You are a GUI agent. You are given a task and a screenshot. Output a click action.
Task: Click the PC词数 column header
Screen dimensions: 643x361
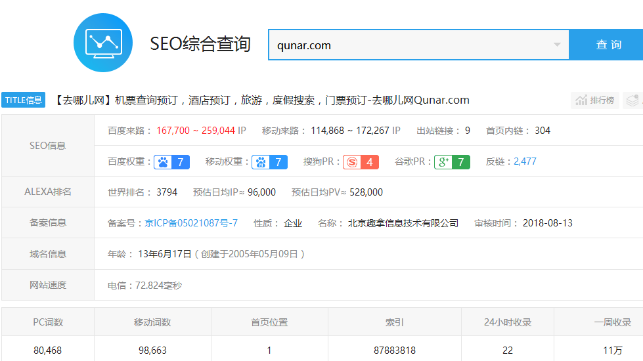click(48, 322)
